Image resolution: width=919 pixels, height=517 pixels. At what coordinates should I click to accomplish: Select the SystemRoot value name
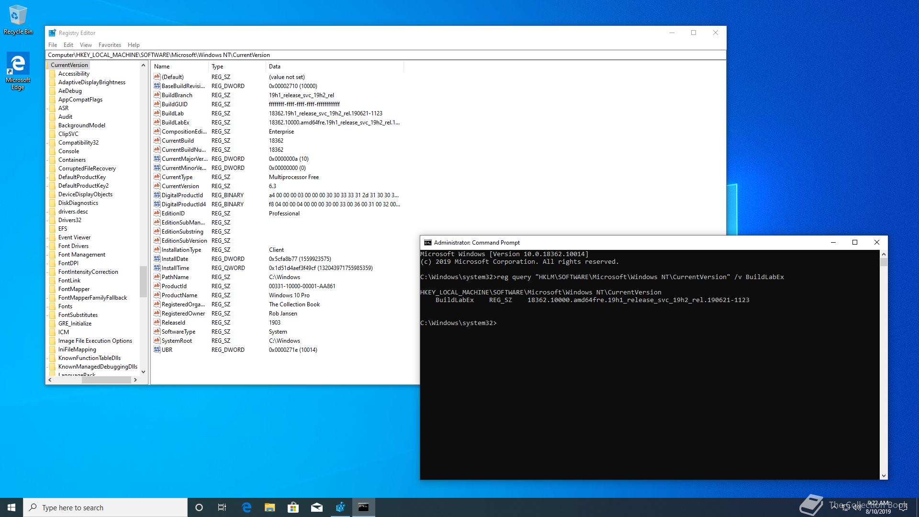click(177, 341)
